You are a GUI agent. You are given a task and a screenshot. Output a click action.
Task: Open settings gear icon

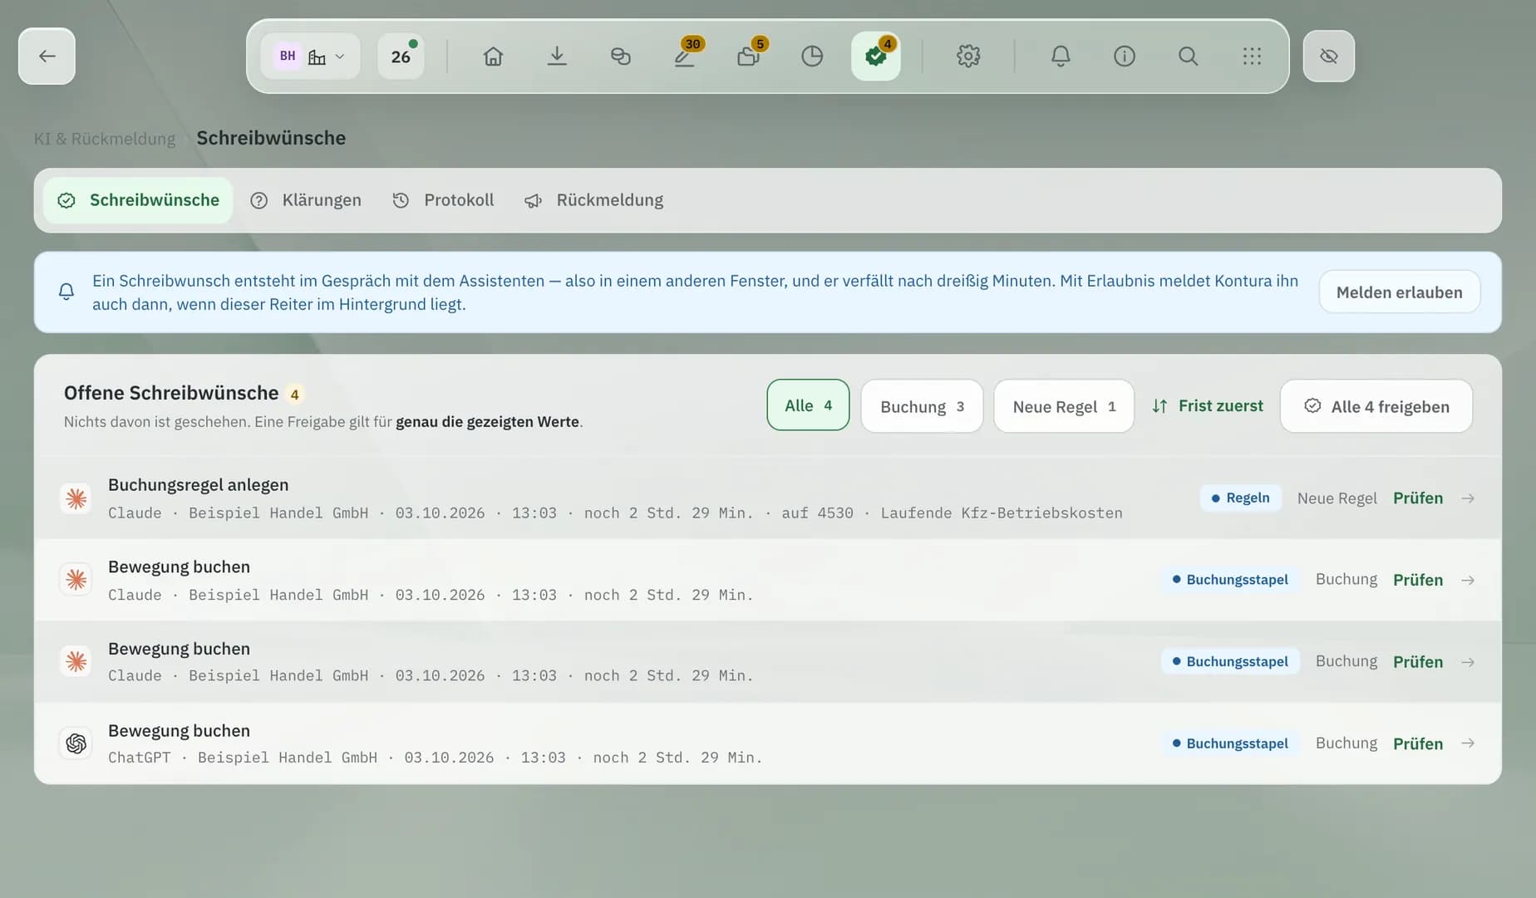968,56
